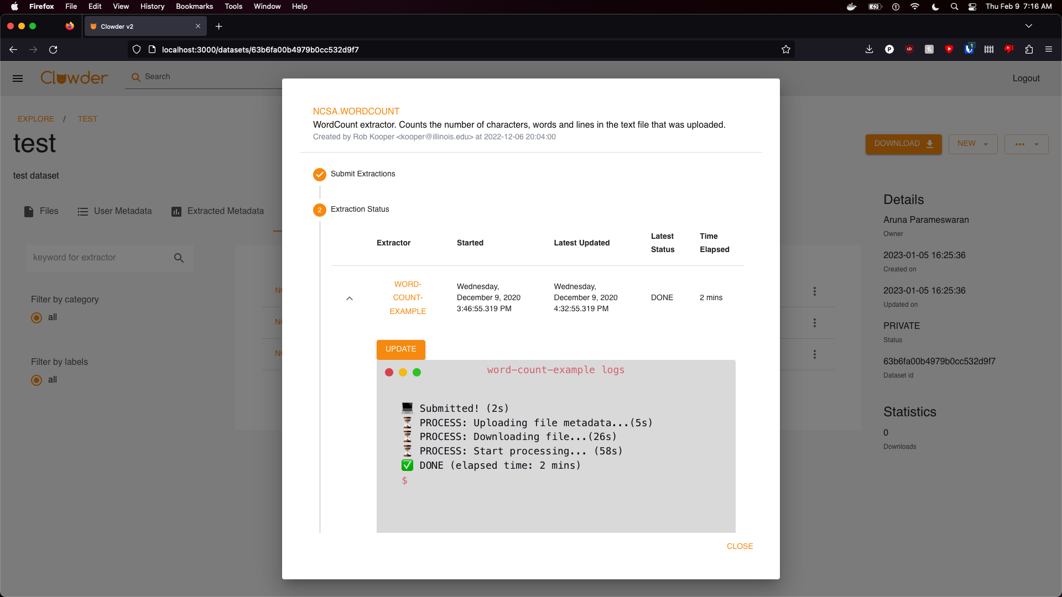The image size is (1062, 597).
Task: Collapse the WORD-COUNT-EXAMPLE extraction row
Action: (x=350, y=298)
